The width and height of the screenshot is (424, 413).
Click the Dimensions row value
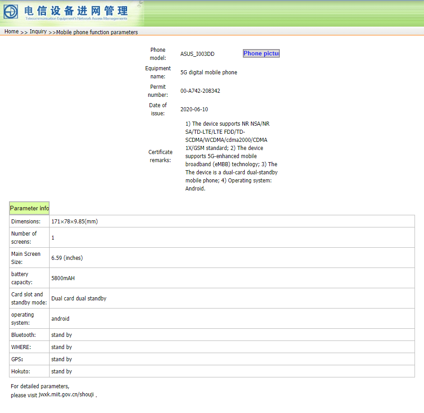coord(232,222)
